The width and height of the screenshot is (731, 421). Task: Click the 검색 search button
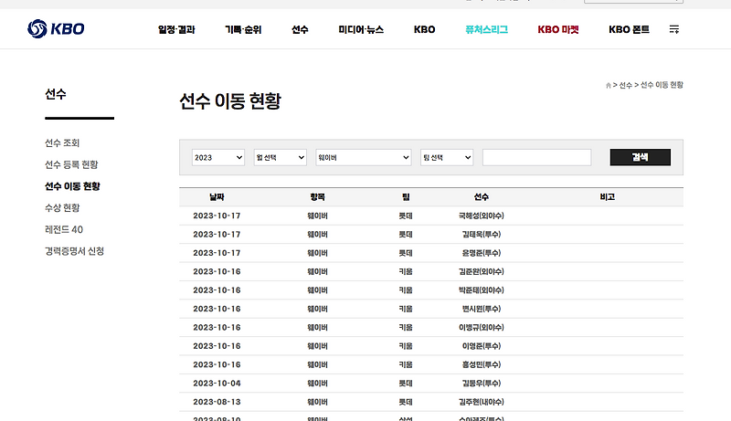click(641, 157)
